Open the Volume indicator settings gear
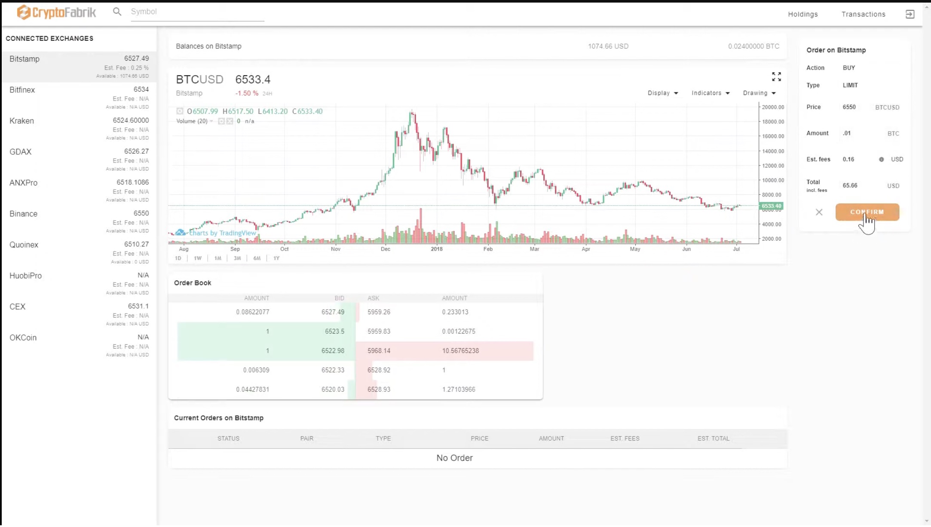The height and width of the screenshot is (527, 931). 221,121
